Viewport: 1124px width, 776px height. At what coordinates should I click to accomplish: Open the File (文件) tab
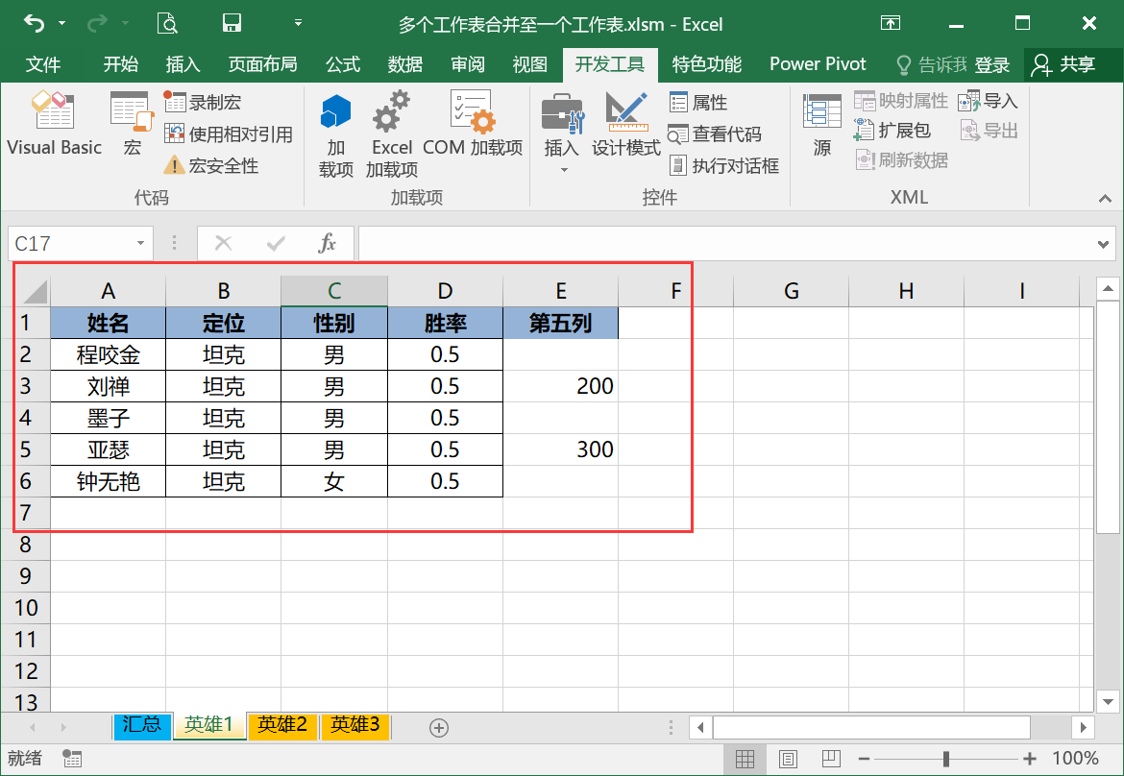tap(43, 64)
